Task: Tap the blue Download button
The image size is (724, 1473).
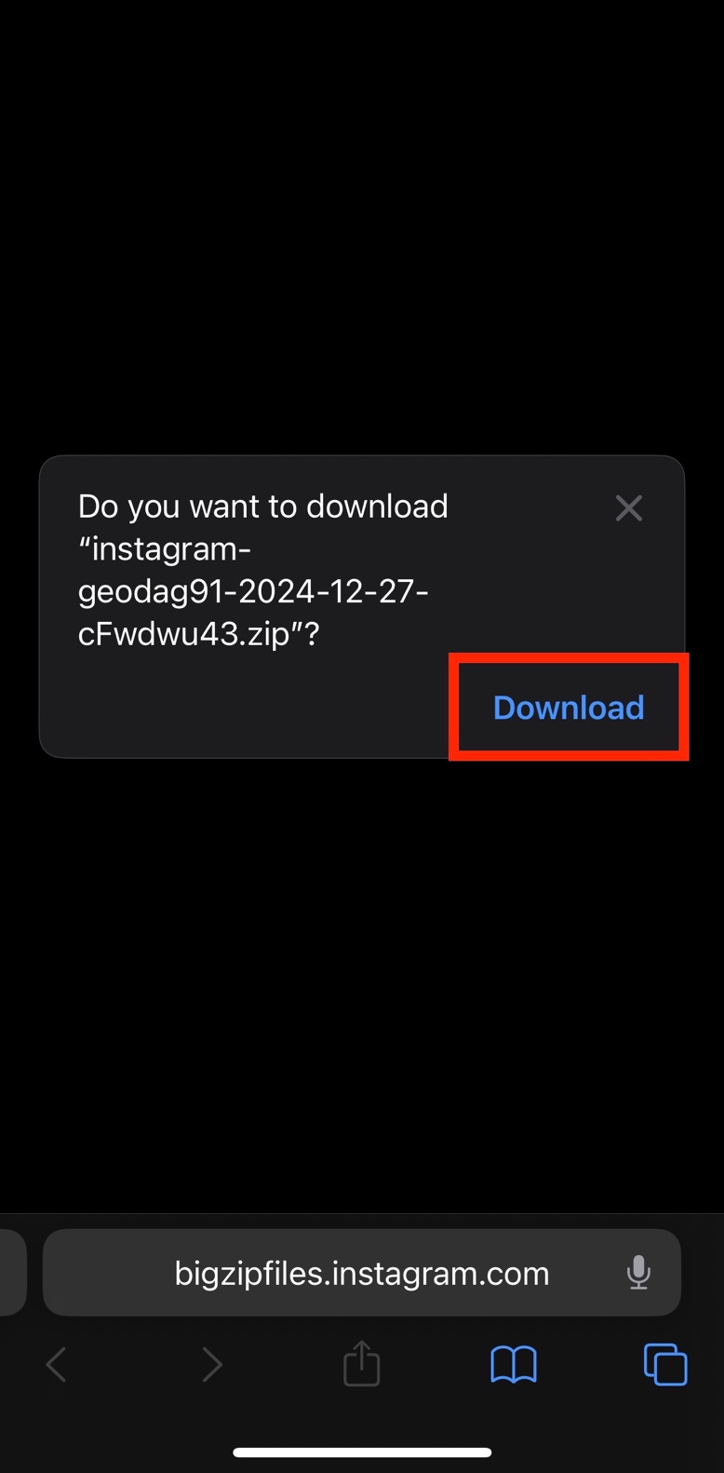Action: click(569, 708)
